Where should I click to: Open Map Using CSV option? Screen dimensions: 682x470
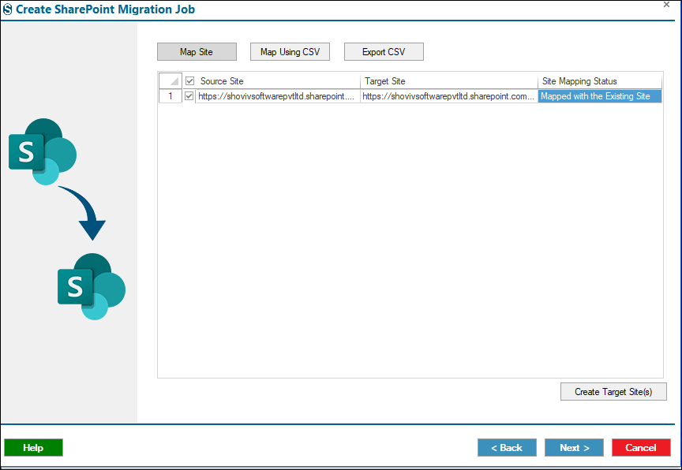[x=290, y=52]
